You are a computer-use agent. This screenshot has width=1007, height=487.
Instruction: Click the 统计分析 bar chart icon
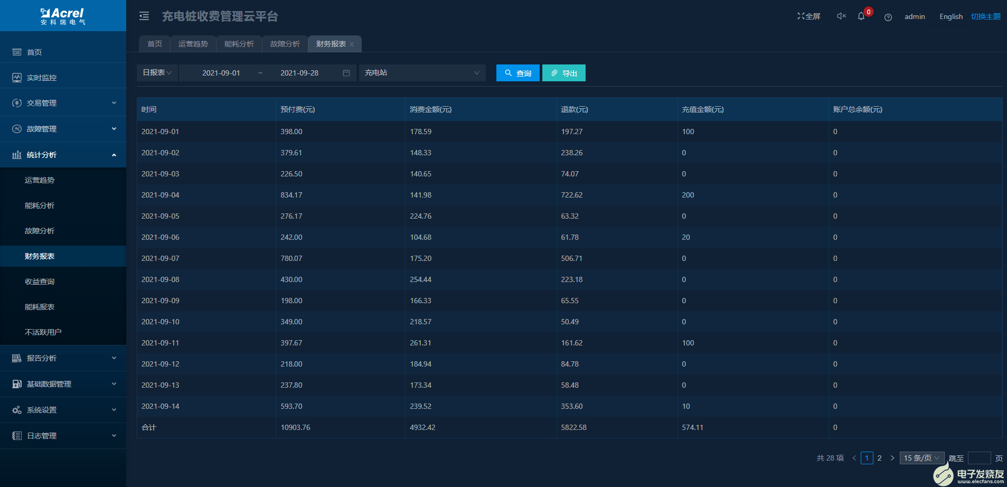pyautogui.click(x=17, y=155)
